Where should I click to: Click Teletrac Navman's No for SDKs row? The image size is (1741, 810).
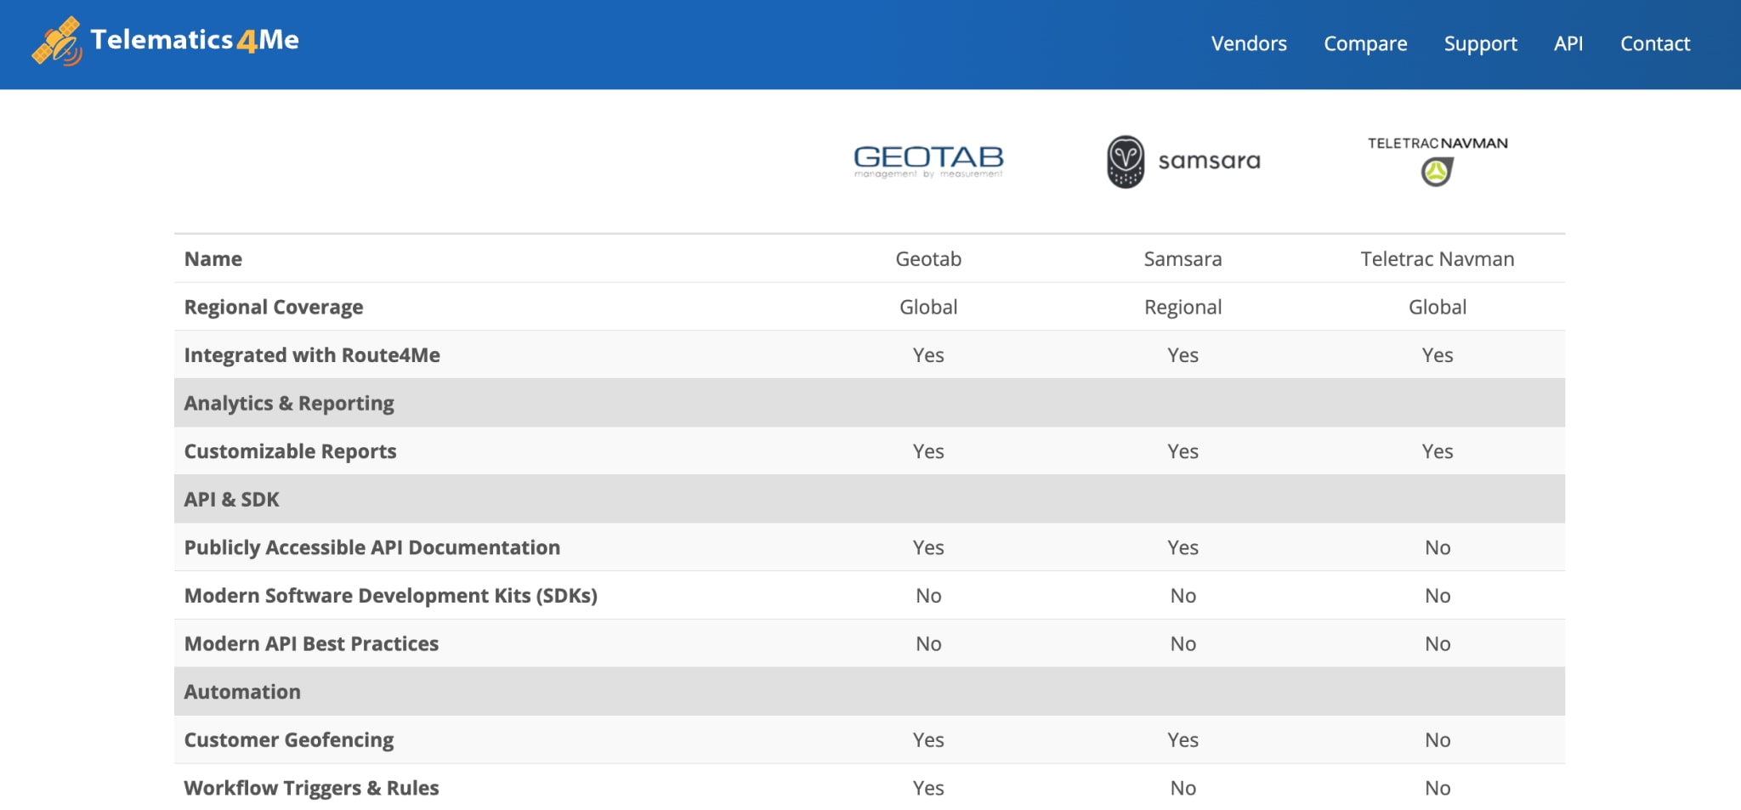pos(1438,596)
